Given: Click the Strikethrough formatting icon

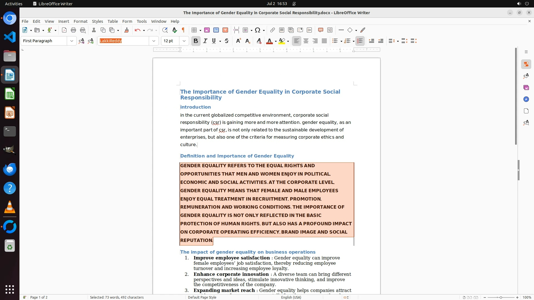Looking at the screenshot, I should pyautogui.click(x=227, y=41).
